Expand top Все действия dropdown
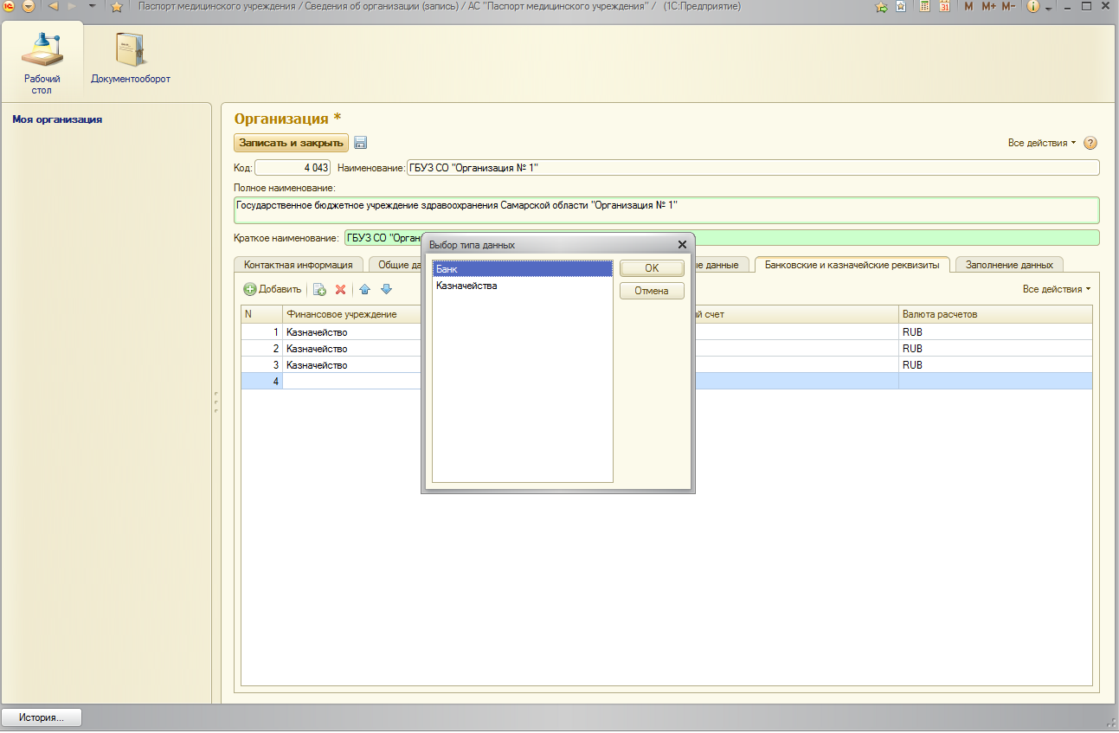This screenshot has width=1119, height=733. click(1041, 143)
